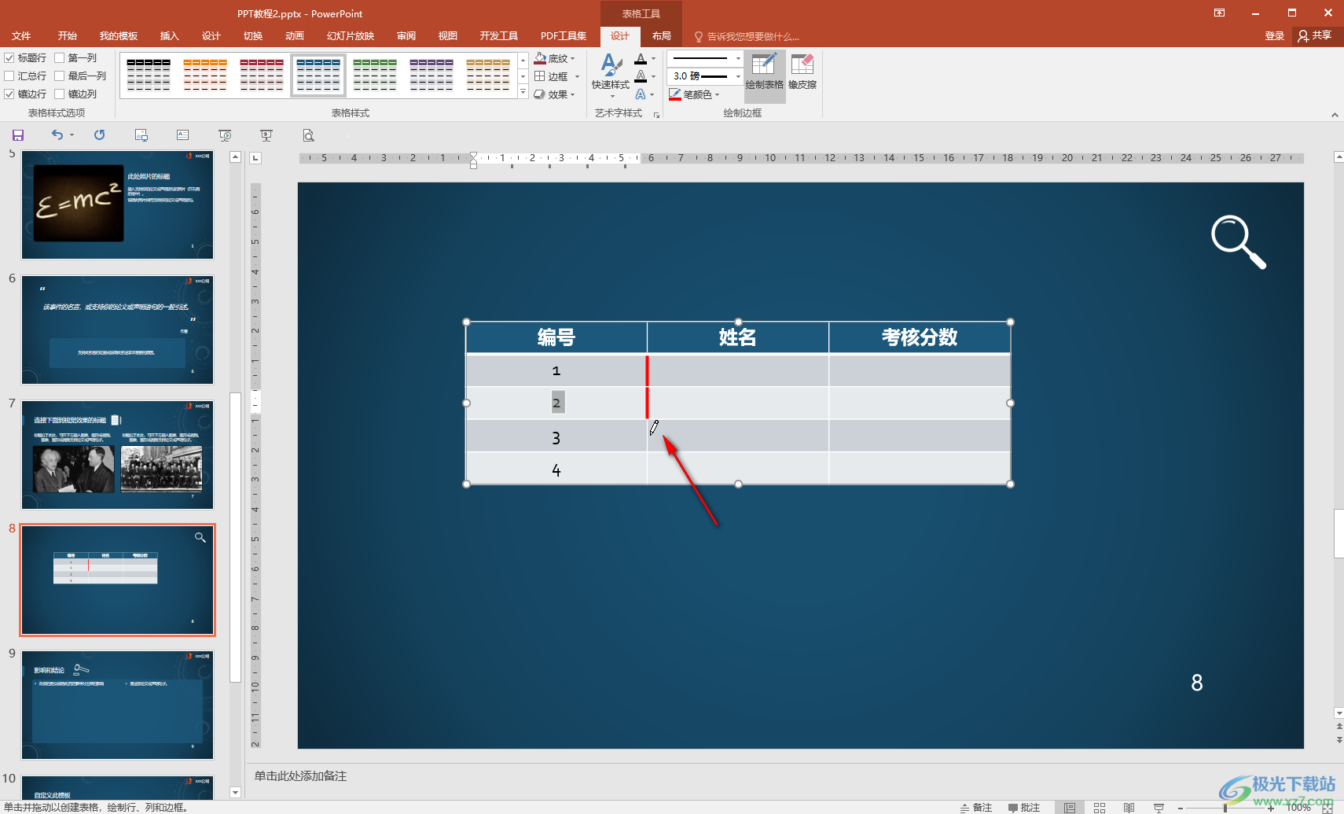Collapse the ribbon with the chevron

[x=1335, y=115]
